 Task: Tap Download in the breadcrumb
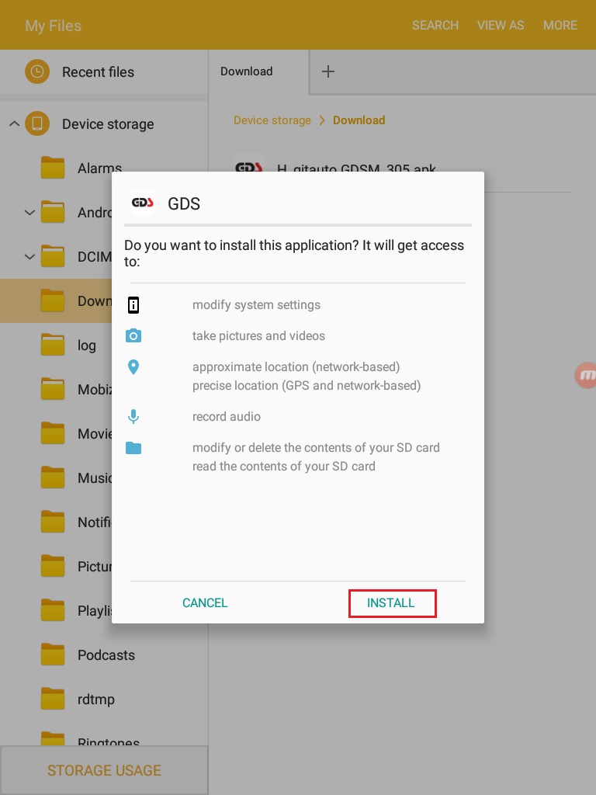click(359, 120)
